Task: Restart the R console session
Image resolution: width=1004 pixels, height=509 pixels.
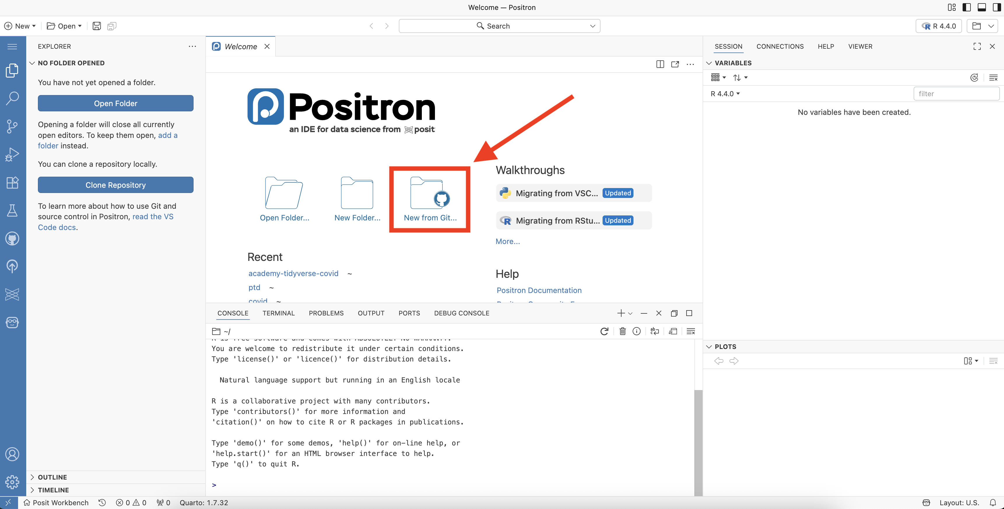Action: tap(604, 331)
